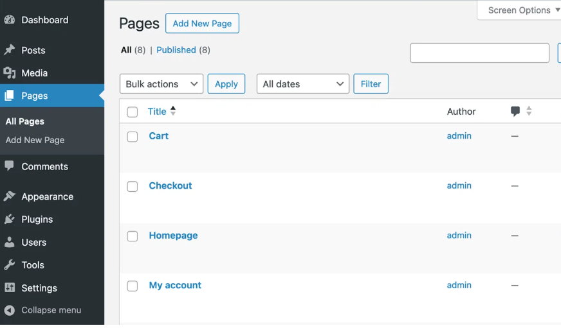Sort by comments column bubble icon

(x=515, y=111)
